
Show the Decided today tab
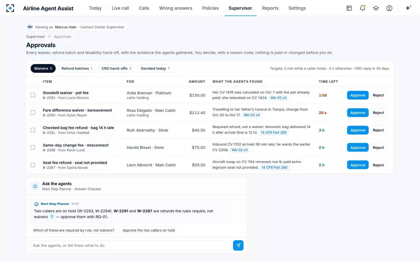tap(155, 68)
